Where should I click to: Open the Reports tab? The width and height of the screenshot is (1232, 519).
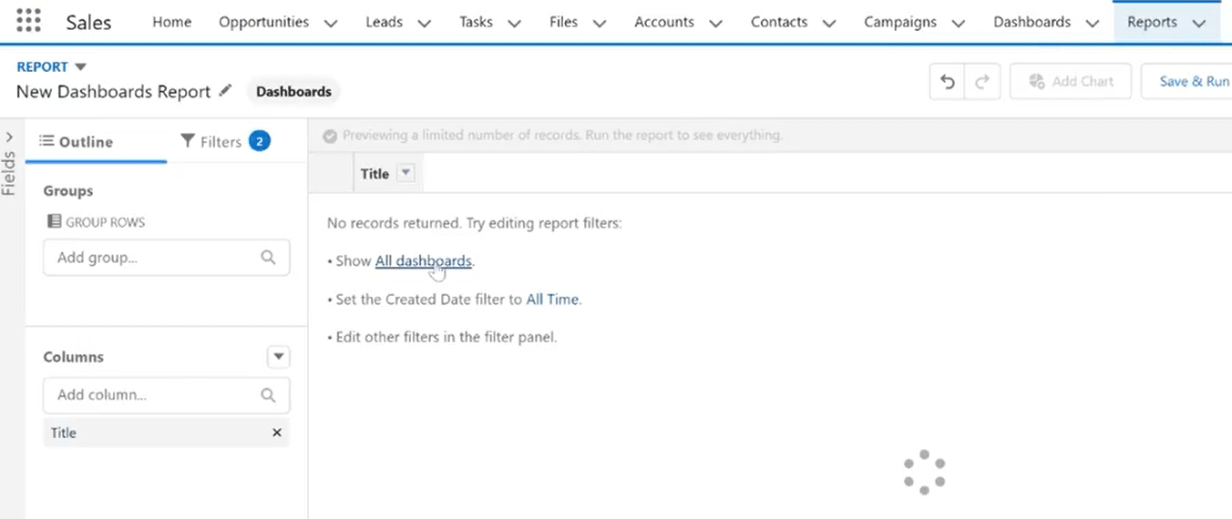[x=1152, y=22]
